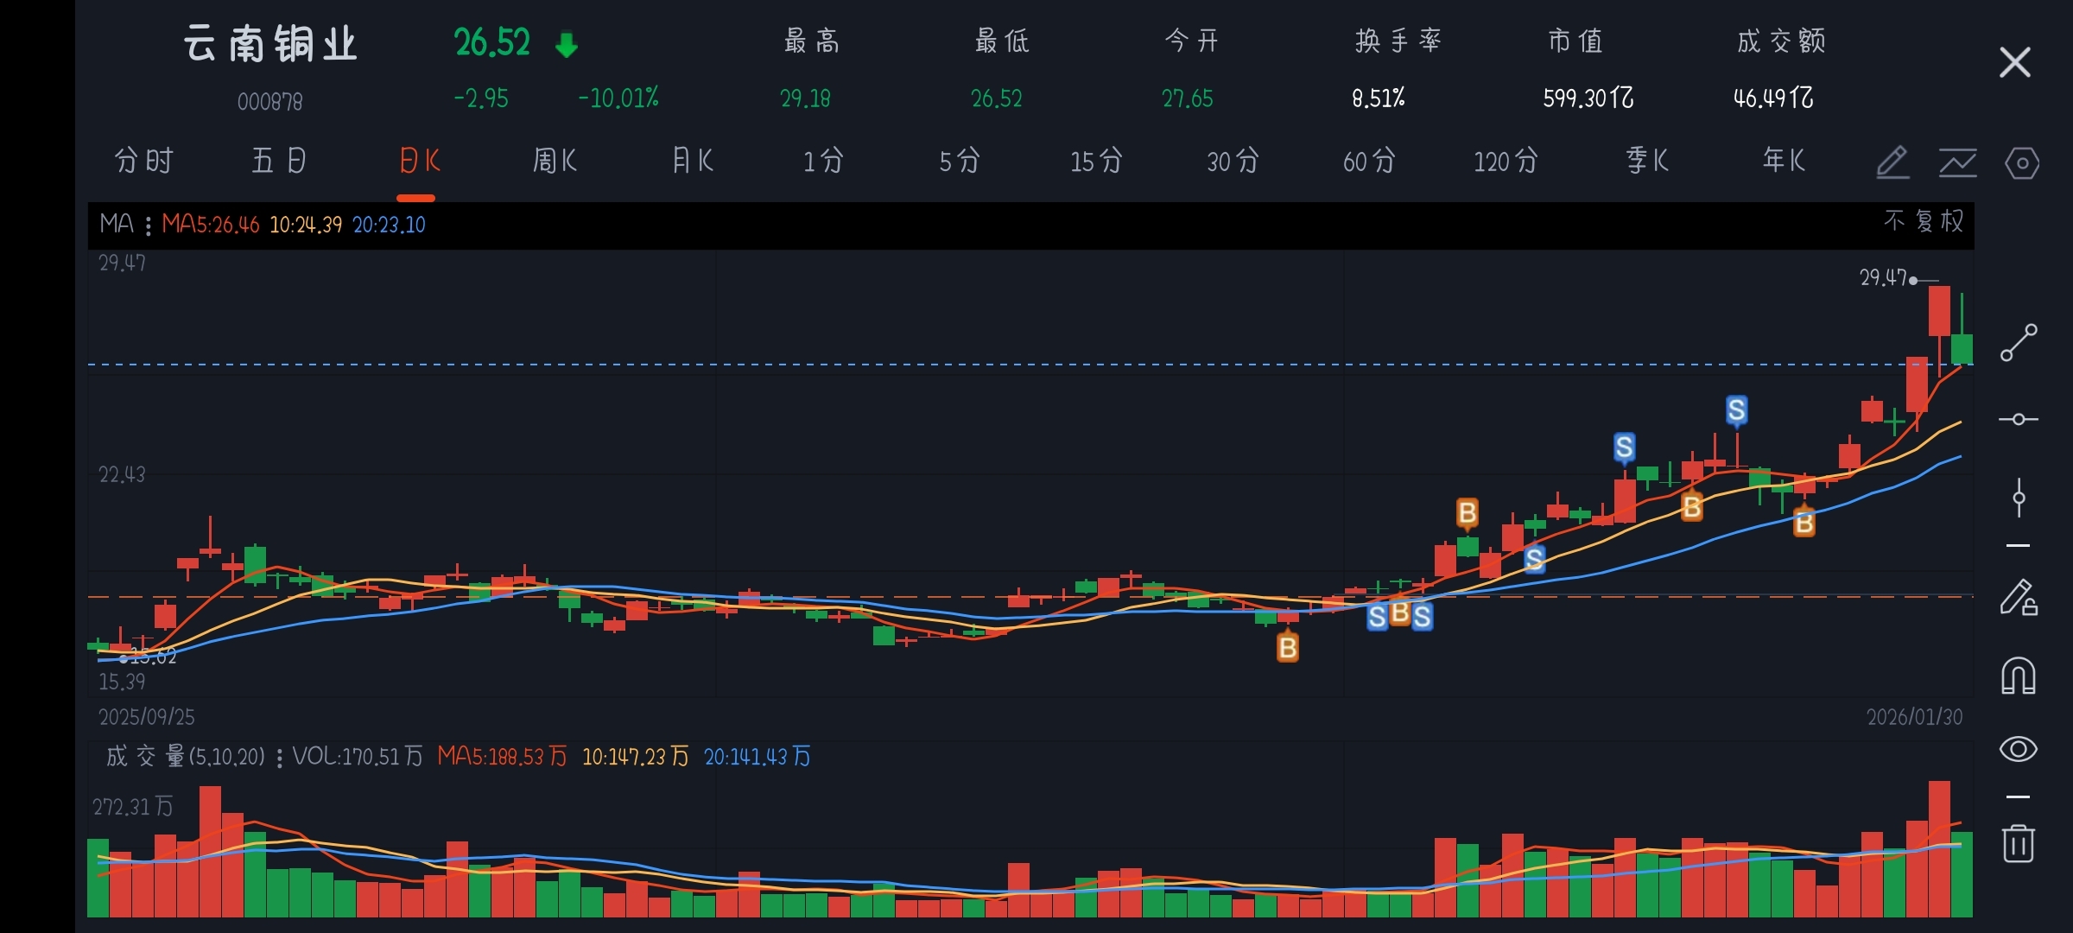Toggle the lock drawing pencil icon

click(2019, 598)
